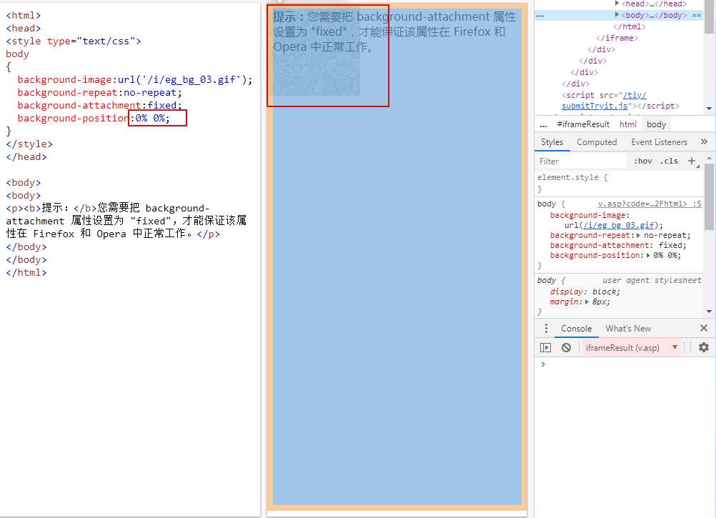Image resolution: width=716 pixels, height=518 pixels.
Task: Click the background-repeat:no-repeat line in editor
Action: point(99,93)
